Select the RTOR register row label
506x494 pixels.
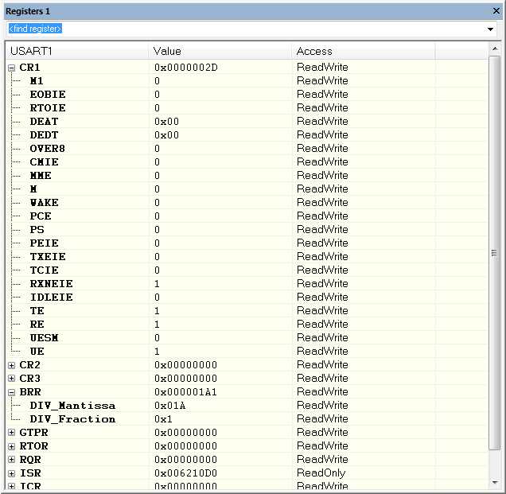click(x=33, y=446)
